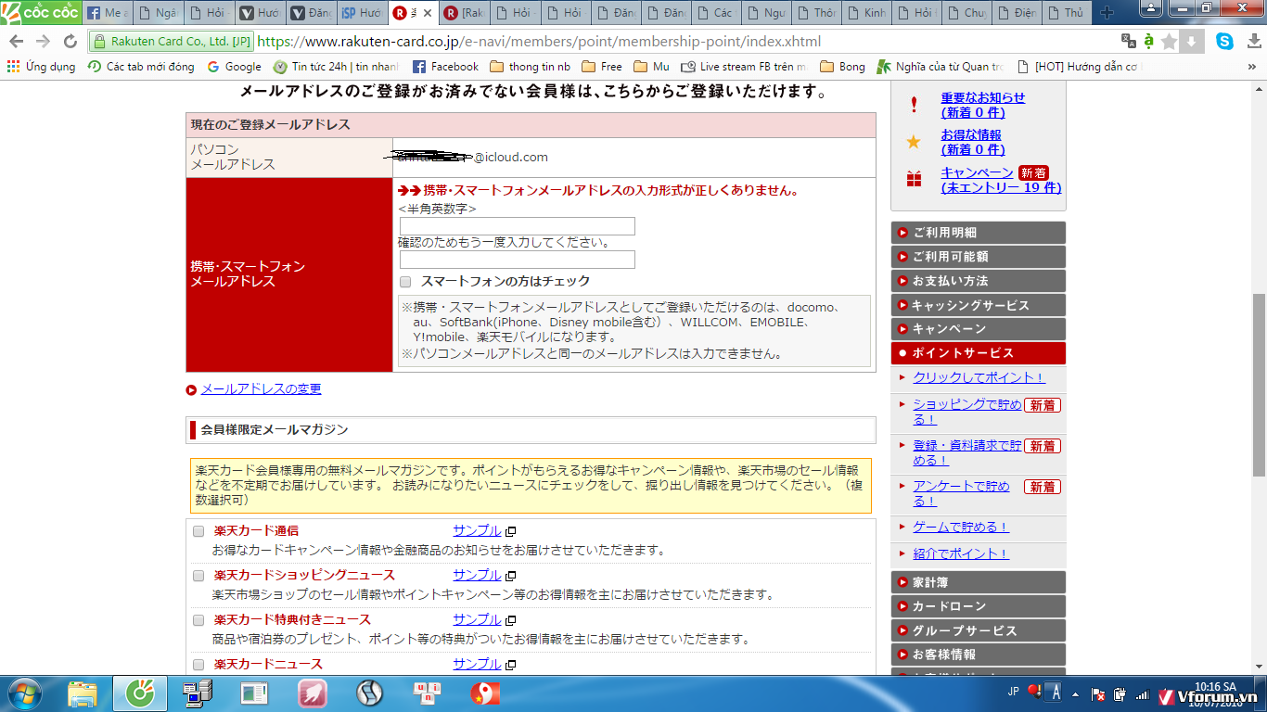
Task: Open the thong tin nb bookmark folder
Action: click(x=531, y=67)
